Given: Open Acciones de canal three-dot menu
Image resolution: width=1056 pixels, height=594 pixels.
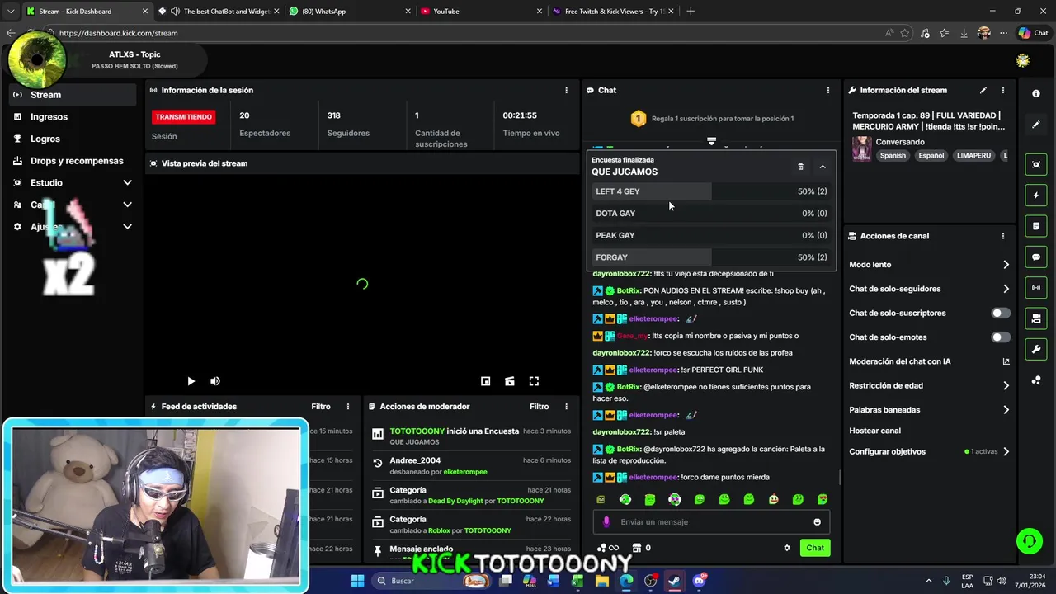Looking at the screenshot, I should click(x=1003, y=236).
